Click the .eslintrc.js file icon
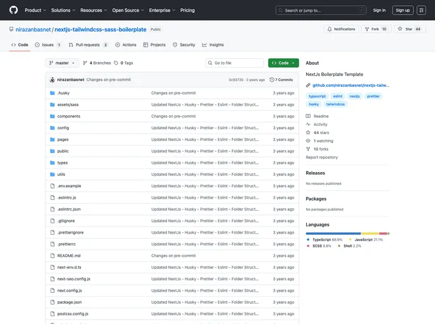Screen dimensions: 435x324 [52, 197]
